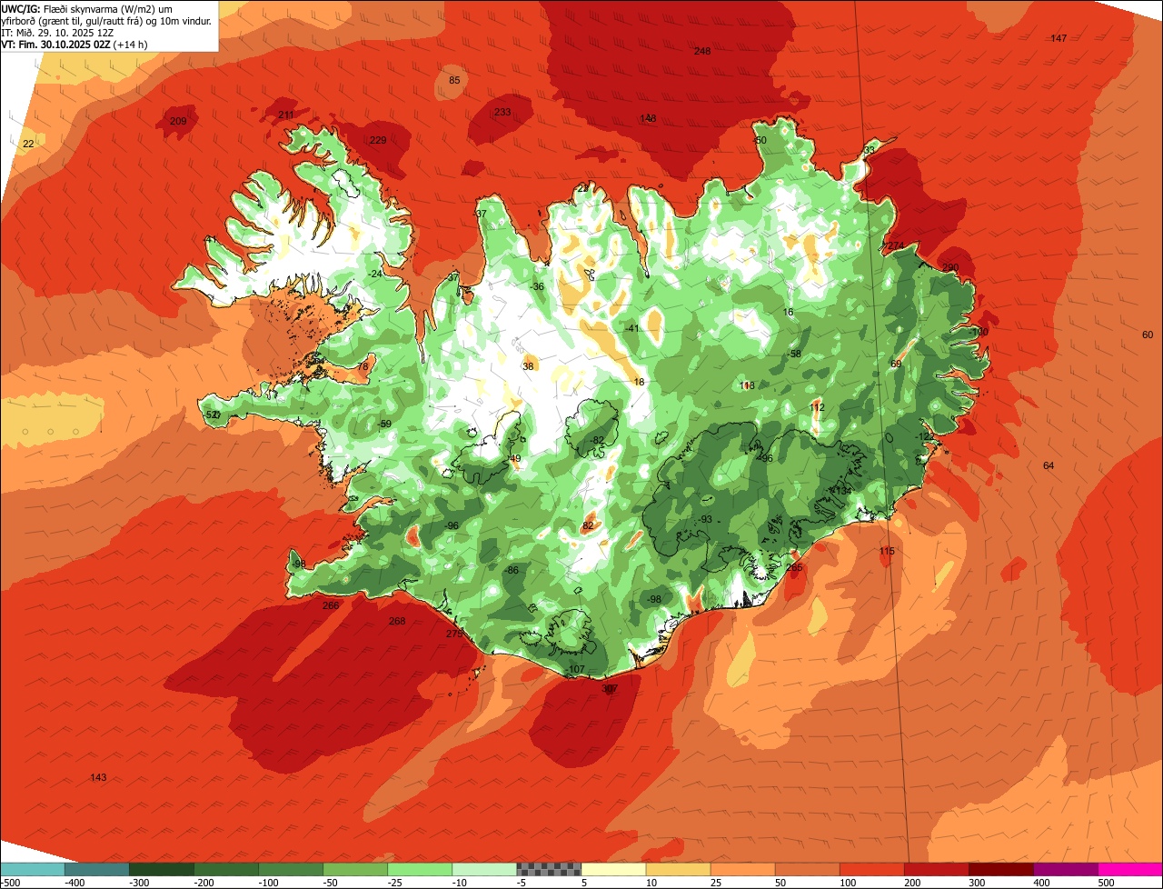The width and height of the screenshot is (1163, 889).
Task: Click the map value 248 north of Iceland
Action: tap(702, 51)
